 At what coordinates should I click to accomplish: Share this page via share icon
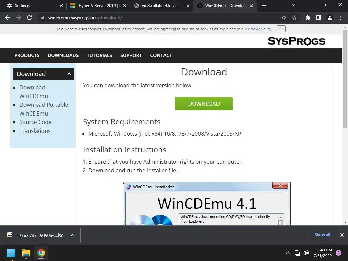point(283,18)
